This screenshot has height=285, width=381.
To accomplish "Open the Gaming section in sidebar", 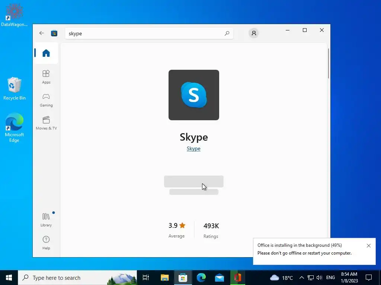I will click(x=46, y=100).
